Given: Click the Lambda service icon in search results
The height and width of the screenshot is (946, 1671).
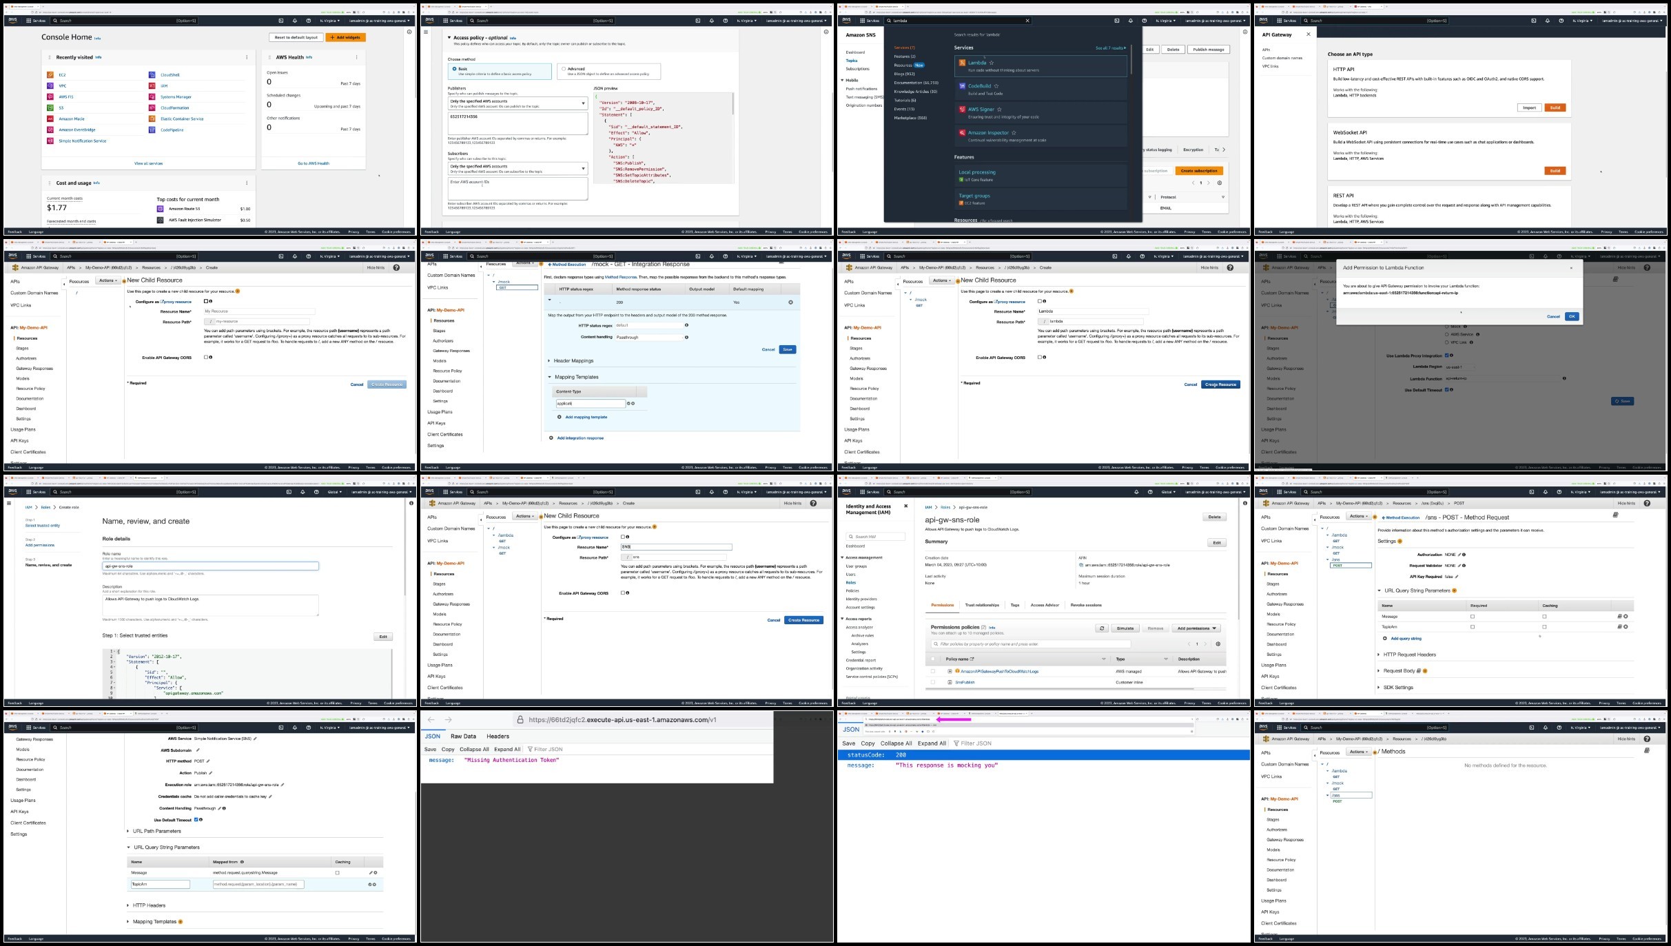Looking at the screenshot, I should tap(963, 63).
